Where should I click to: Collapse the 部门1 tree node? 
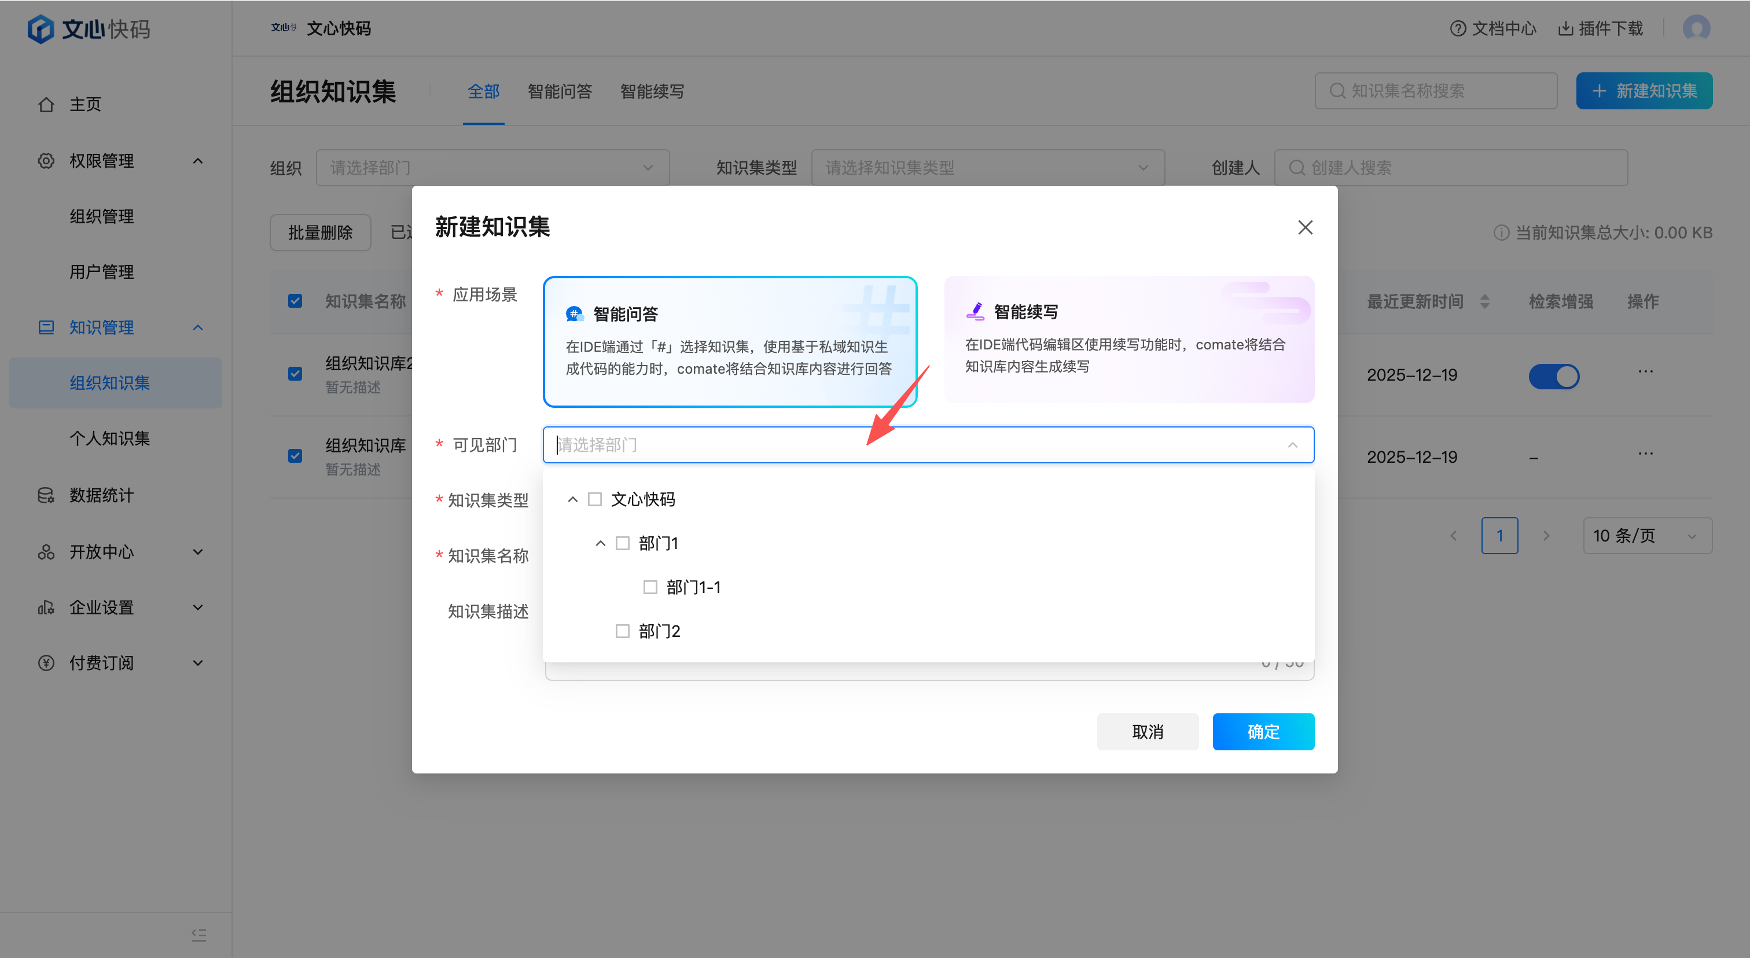click(601, 543)
